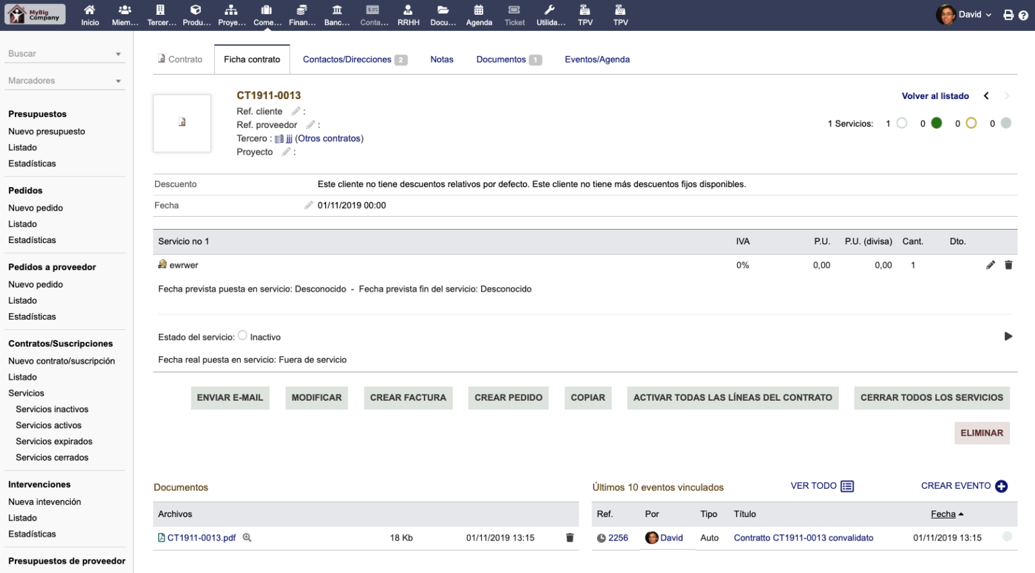The height and width of the screenshot is (573, 1035).
Task: Select the Ficha contrato tab
Action: click(252, 59)
